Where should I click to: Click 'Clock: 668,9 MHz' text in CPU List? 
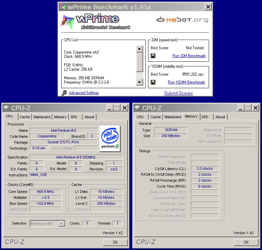pyautogui.click(x=78, y=56)
